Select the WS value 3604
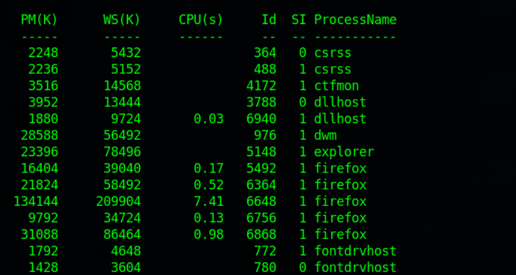This screenshot has height=275, width=516. [126, 267]
